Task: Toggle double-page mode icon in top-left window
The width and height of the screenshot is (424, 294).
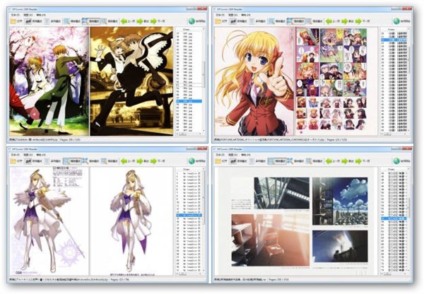Action: (29, 21)
